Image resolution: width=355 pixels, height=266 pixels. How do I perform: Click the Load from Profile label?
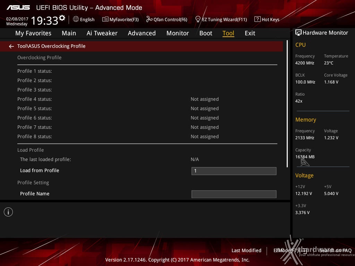point(40,170)
